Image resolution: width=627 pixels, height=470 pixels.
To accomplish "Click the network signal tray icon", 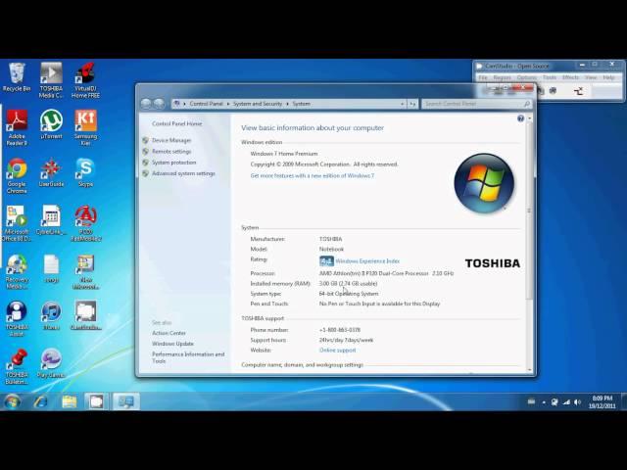I will click(566, 402).
